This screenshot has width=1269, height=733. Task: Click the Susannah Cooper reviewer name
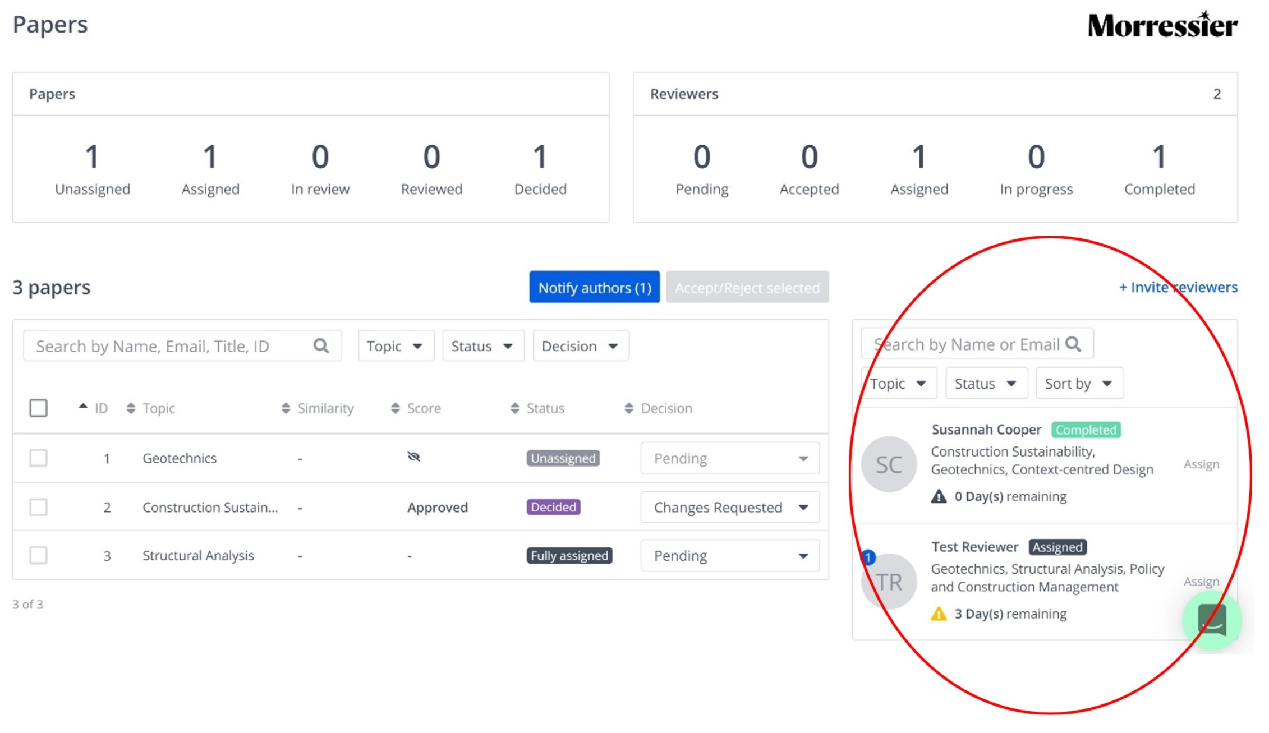[x=986, y=430]
